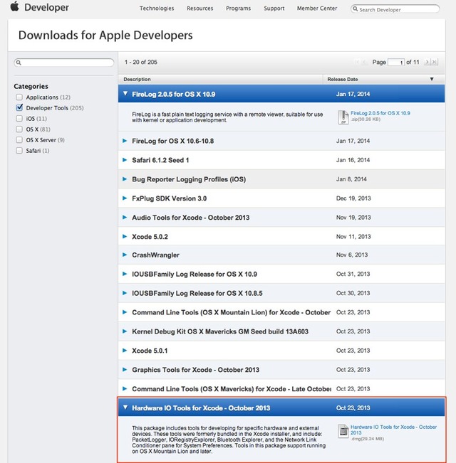Expand IOUSBFamily Log Release for OS X 10.8.5
The width and height of the screenshot is (456, 463).
(x=125, y=293)
